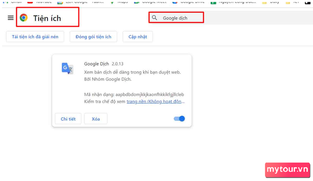Click the Cập nhật button
313x181 pixels.
[x=138, y=37]
